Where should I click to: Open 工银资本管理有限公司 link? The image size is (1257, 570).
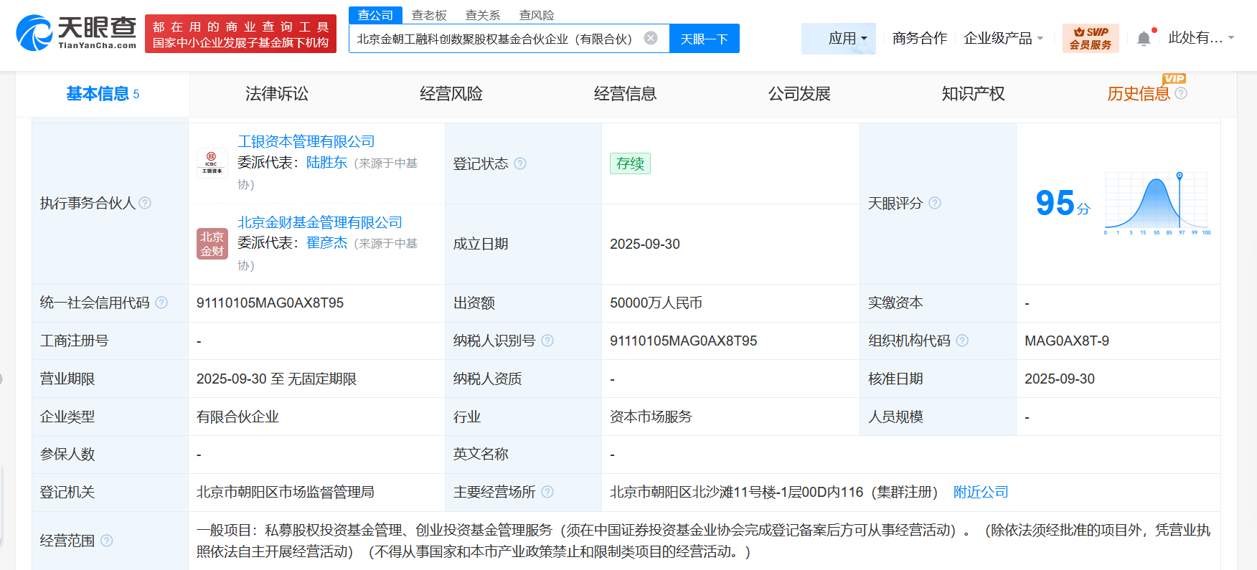[x=306, y=142]
